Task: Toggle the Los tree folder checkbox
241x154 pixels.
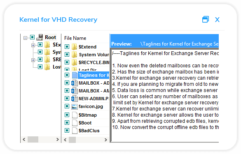Action: (x=40, y=67)
